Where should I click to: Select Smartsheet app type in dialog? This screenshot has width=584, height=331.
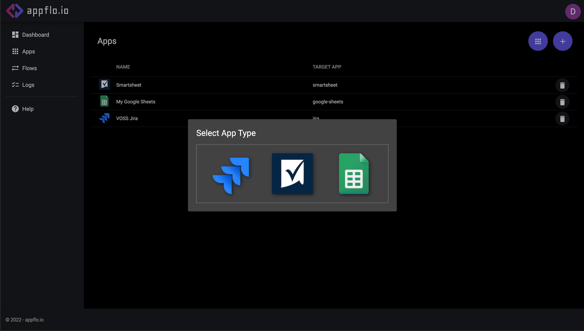tap(292, 174)
